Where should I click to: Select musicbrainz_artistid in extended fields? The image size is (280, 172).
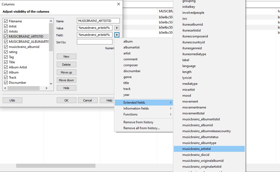pos(209,149)
